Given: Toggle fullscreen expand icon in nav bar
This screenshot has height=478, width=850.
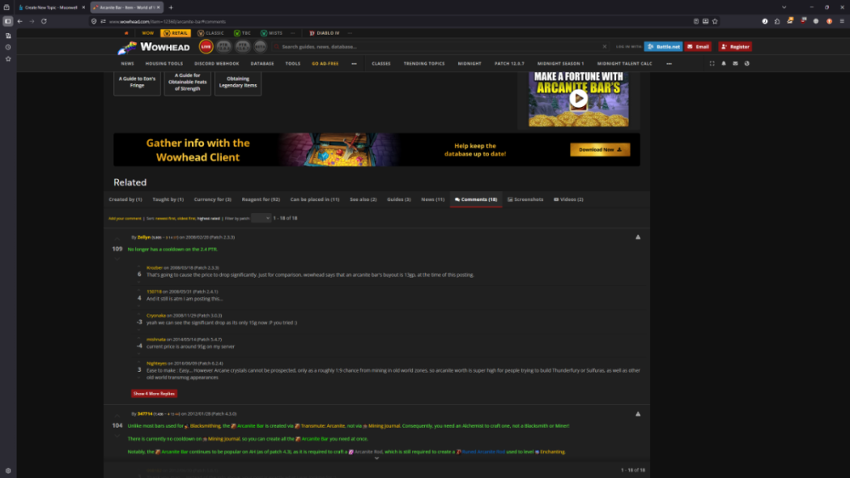Looking at the screenshot, I should pos(712,64).
